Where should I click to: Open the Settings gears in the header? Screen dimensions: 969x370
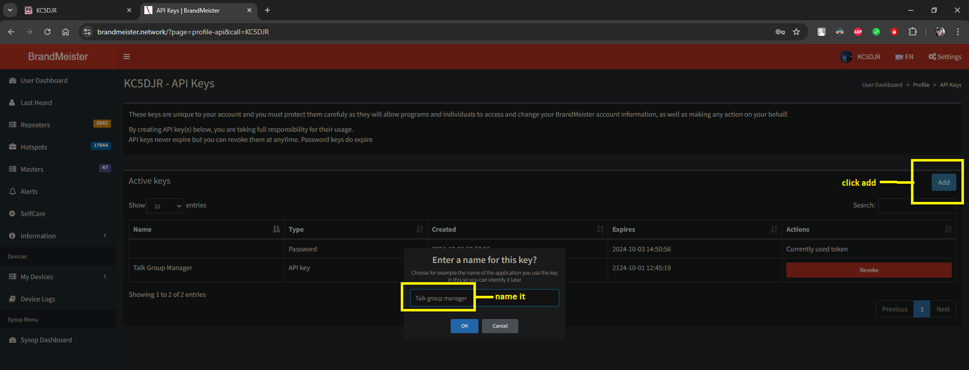(945, 57)
